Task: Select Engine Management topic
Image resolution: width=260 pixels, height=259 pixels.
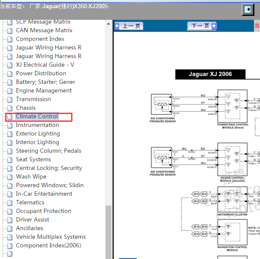Action: [44, 90]
